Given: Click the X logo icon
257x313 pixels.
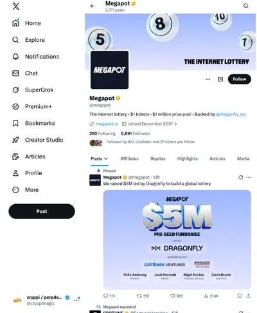Looking at the screenshot, I should (16, 6).
